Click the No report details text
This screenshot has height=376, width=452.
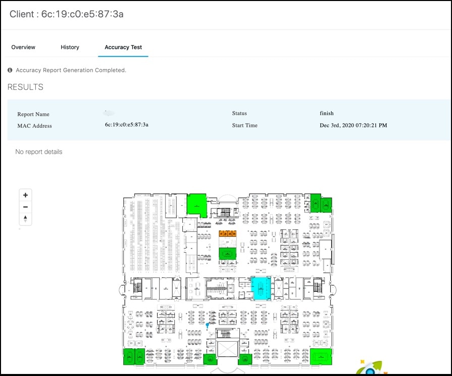point(38,152)
